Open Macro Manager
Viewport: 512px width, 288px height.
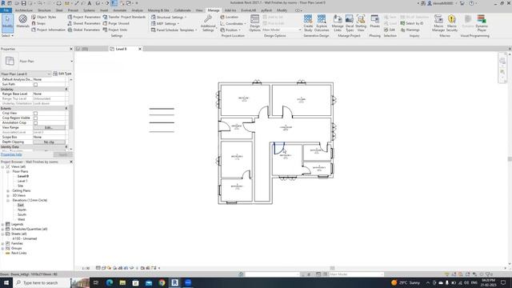438,23
